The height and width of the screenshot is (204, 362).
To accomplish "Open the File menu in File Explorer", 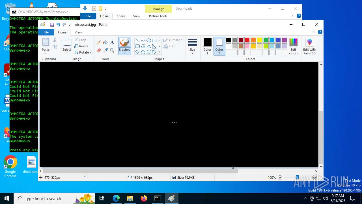I will 88,16.
